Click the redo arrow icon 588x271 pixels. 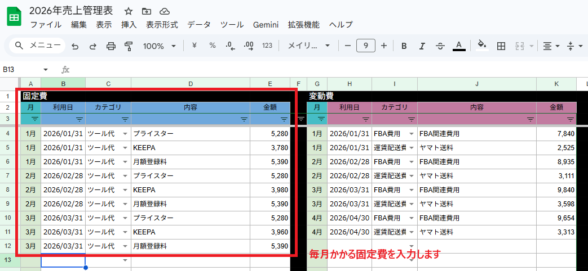click(93, 46)
